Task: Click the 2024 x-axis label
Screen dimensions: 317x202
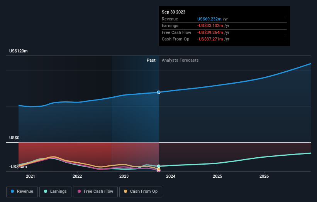Action: click(171, 177)
